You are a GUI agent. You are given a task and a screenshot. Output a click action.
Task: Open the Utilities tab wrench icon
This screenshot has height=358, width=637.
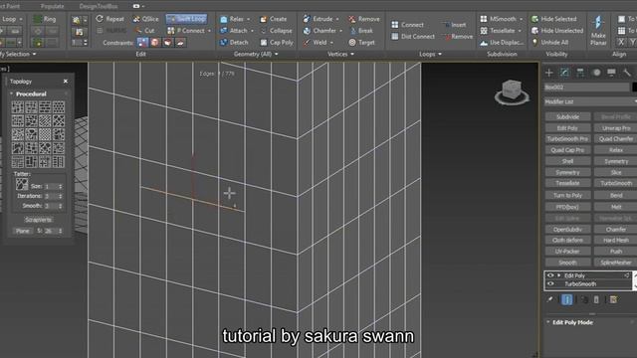[627, 73]
